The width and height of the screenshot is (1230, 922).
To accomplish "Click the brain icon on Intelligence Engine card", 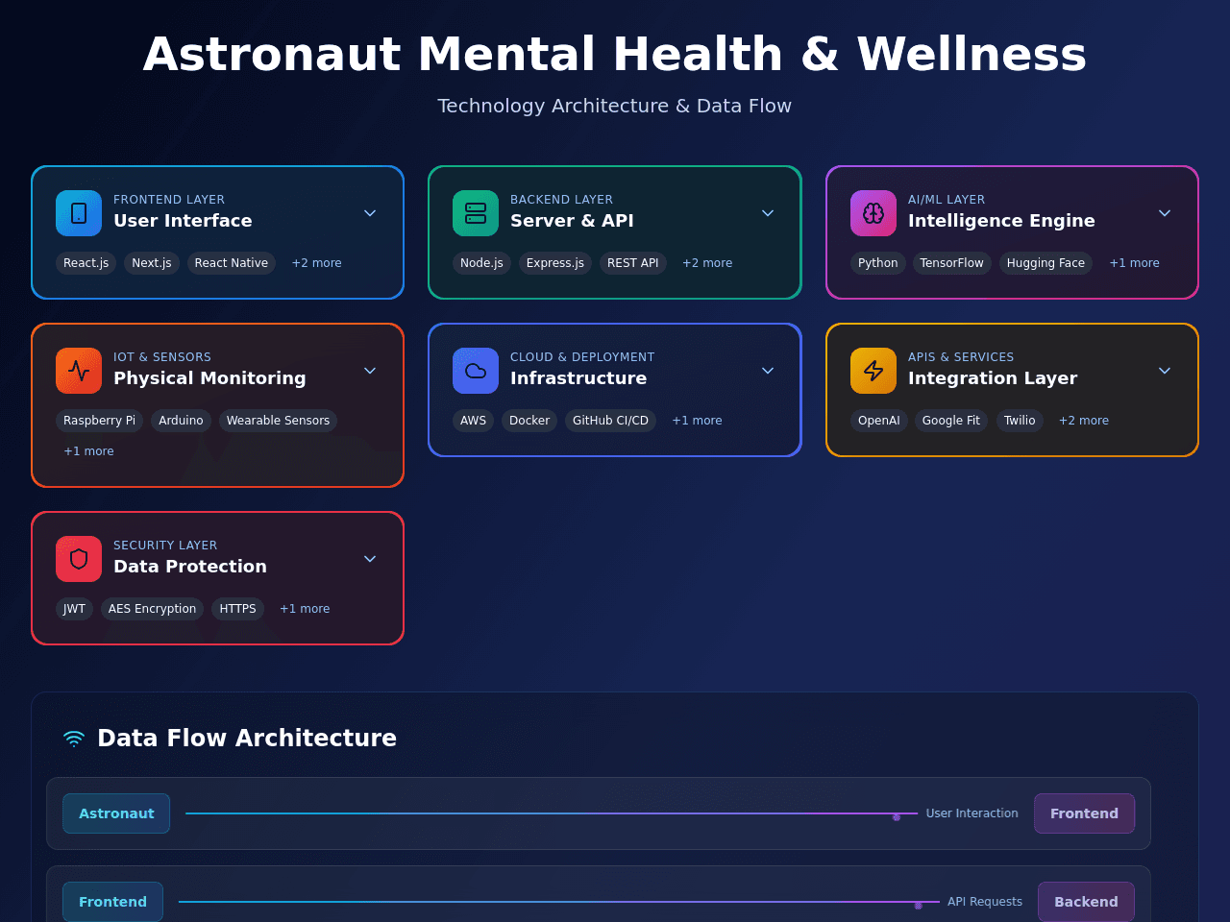I will 873,213.
